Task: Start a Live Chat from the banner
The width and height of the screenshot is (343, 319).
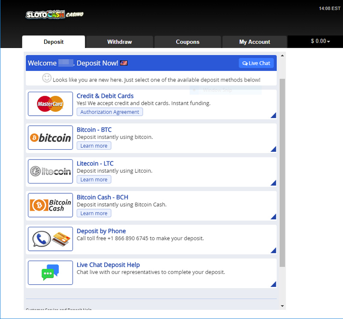Action: coord(256,63)
